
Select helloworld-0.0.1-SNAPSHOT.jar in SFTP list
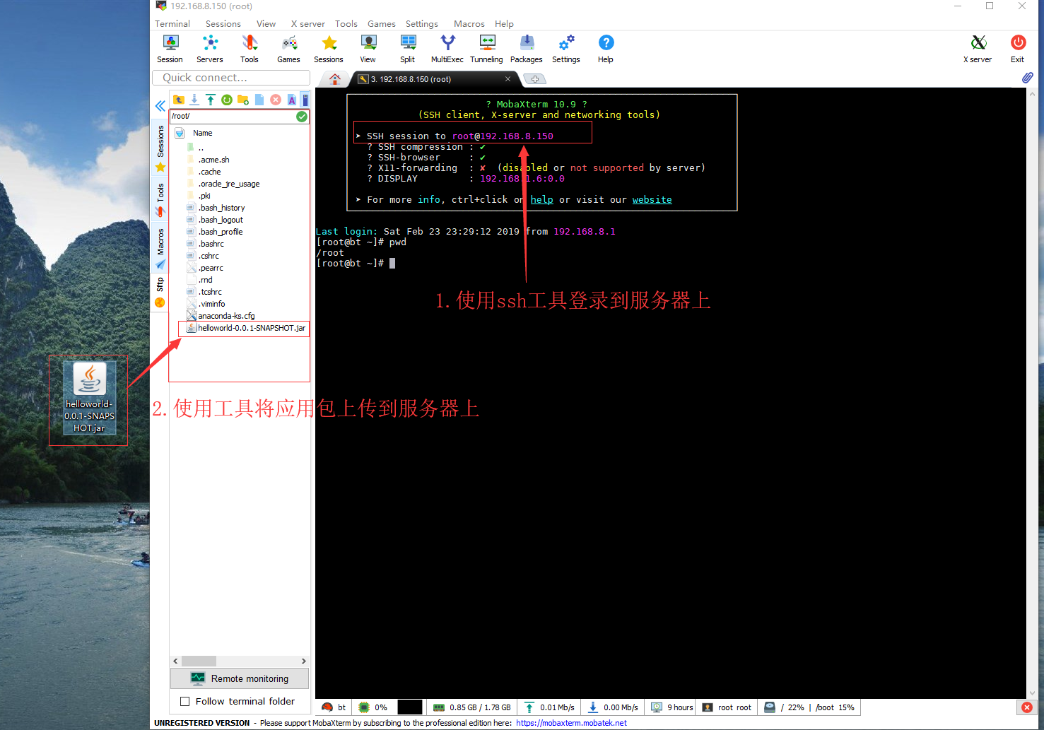pyautogui.click(x=245, y=328)
